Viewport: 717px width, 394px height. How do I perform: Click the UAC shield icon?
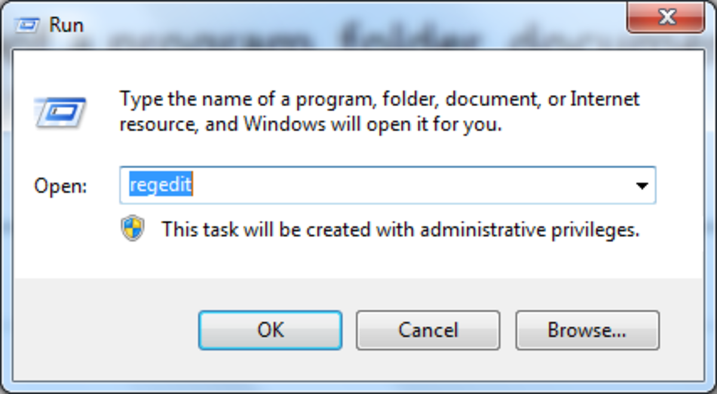pos(133,229)
